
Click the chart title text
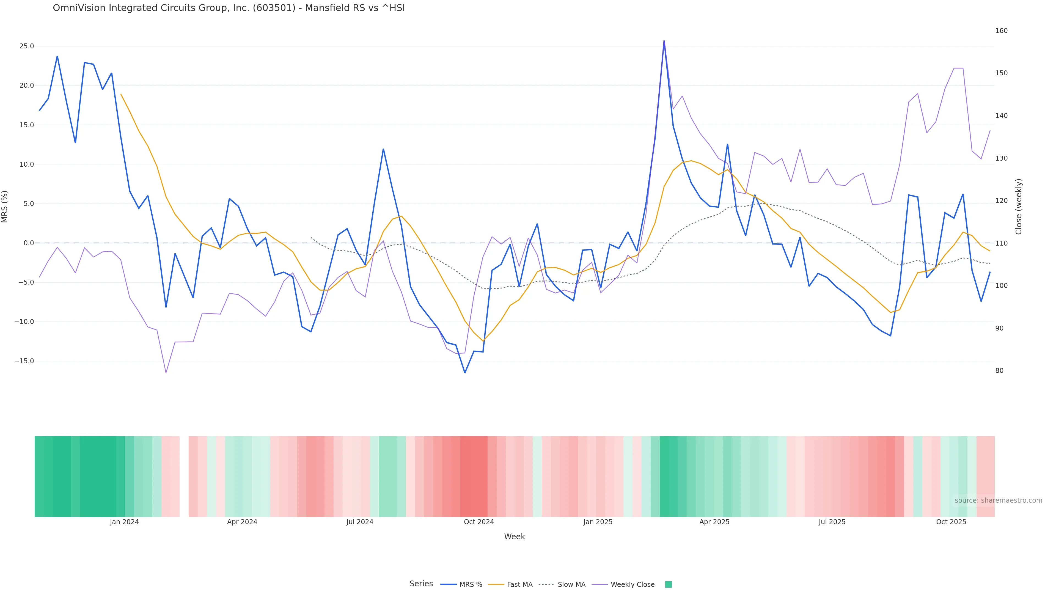[229, 8]
